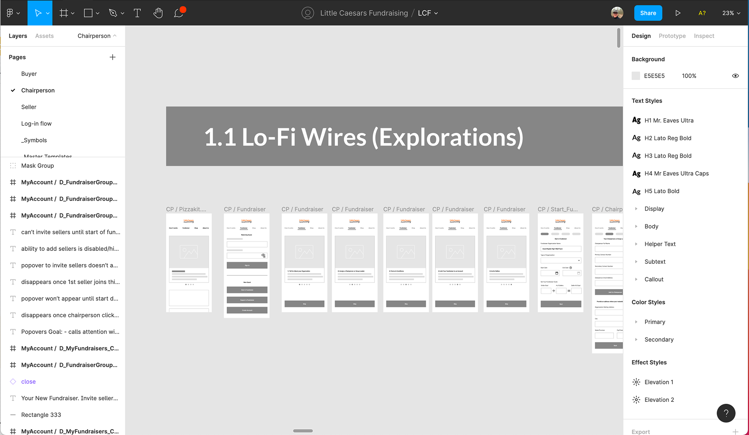Click the Share button
The height and width of the screenshot is (435, 749).
point(648,13)
